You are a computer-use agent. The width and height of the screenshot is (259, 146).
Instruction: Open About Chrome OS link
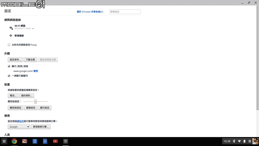pyautogui.click(x=90, y=12)
